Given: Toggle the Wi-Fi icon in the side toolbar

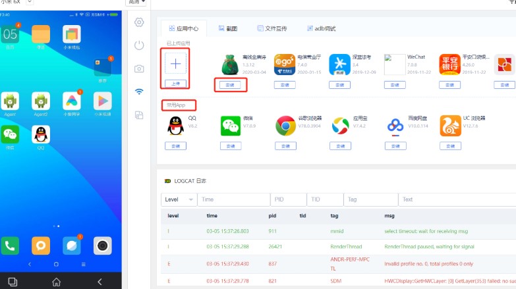Looking at the screenshot, I should [x=139, y=92].
